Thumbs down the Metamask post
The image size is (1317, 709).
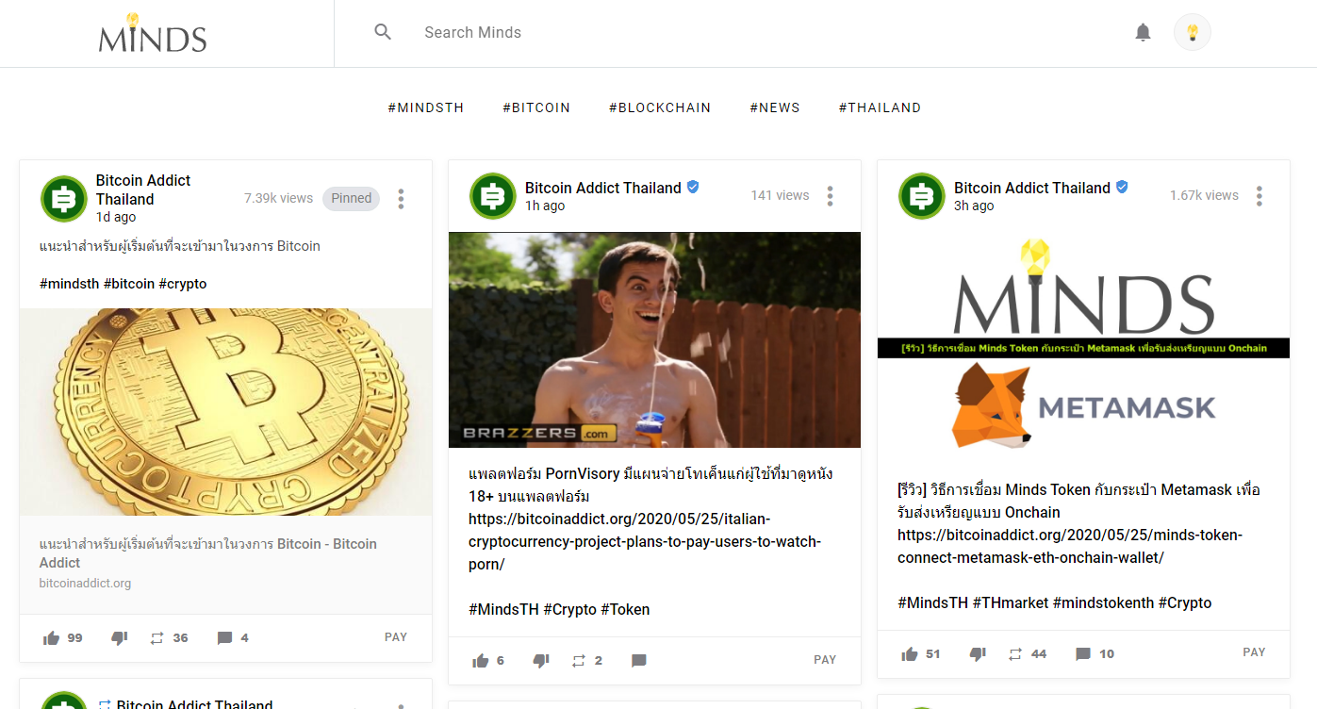click(978, 654)
